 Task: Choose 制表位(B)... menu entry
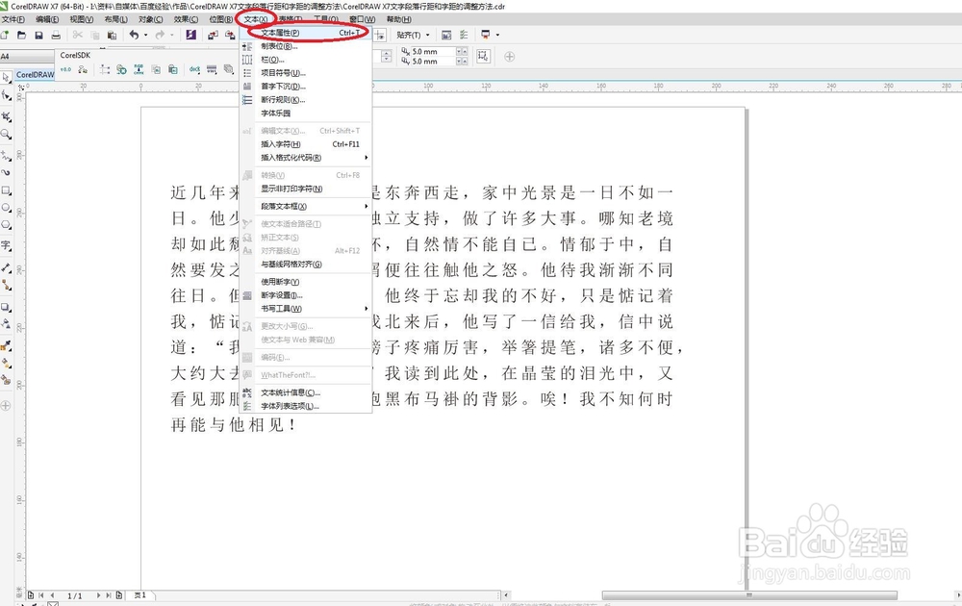pos(307,46)
